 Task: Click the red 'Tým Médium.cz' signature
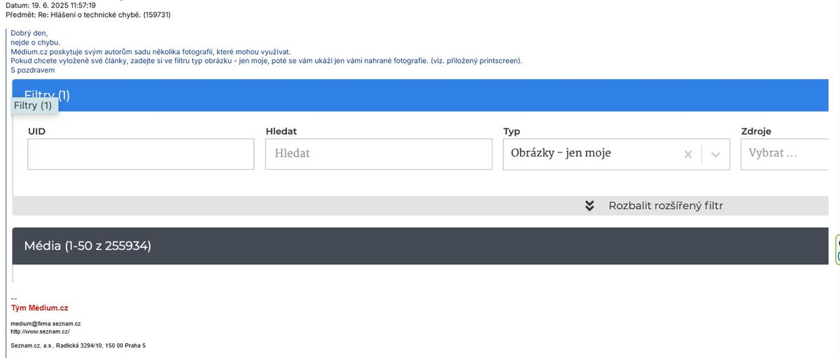(40, 308)
